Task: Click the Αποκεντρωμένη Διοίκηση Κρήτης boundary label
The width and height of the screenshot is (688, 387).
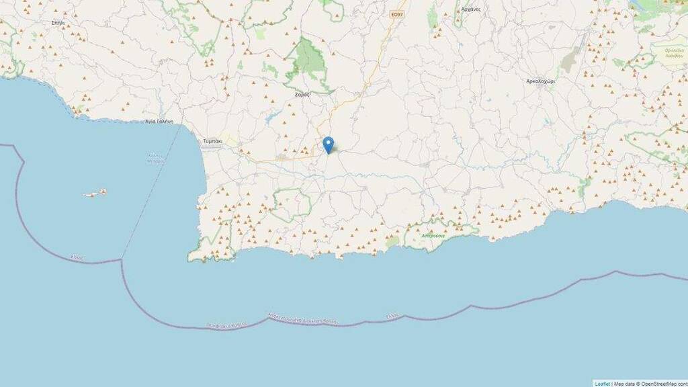Action: tap(303, 319)
